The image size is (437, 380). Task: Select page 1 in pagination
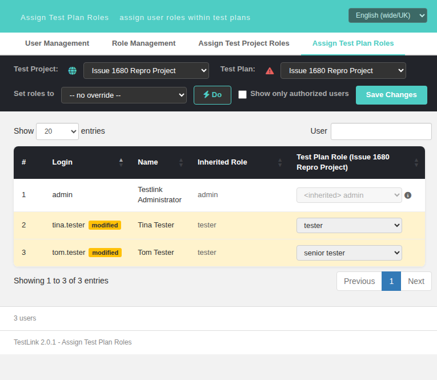pyautogui.click(x=391, y=281)
